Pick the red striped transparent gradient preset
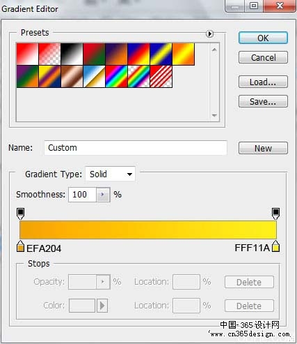This screenshot has width=297, height=344. point(161,76)
